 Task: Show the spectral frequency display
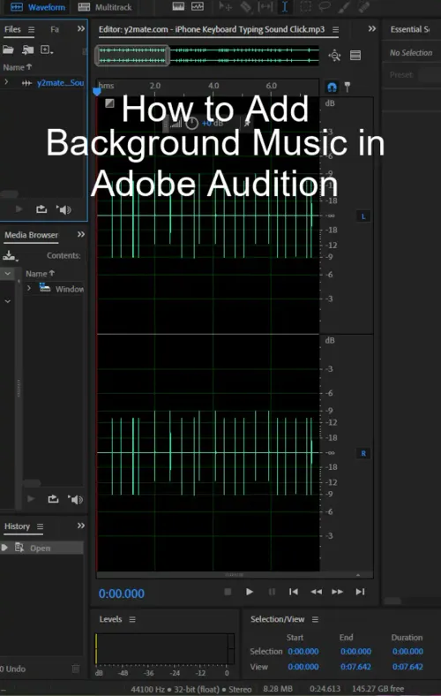tap(178, 6)
